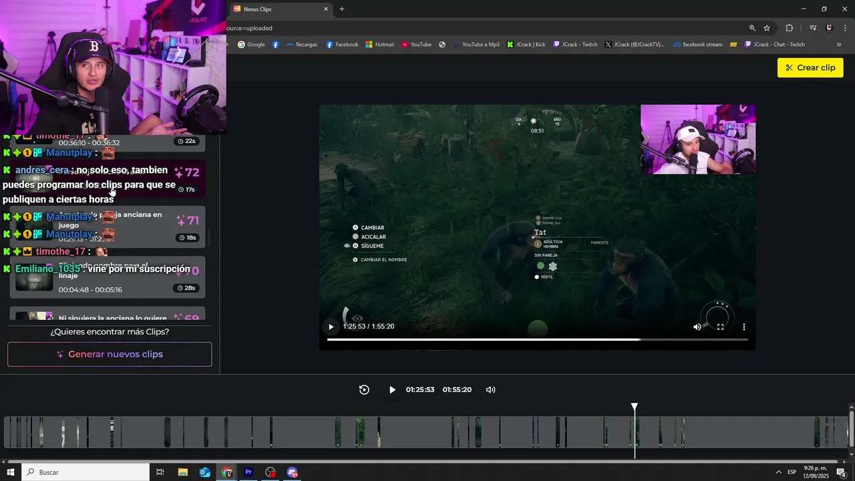Open the JCrack | Kick bookmark
Image resolution: width=855 pixels, height=481 pixels.
coord(526,45)
